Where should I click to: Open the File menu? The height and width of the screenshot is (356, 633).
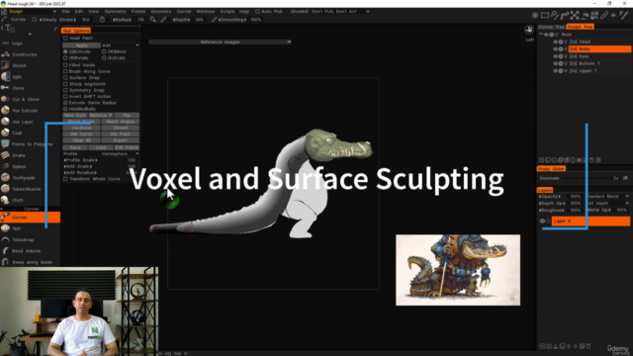click(x=66, y=12)
